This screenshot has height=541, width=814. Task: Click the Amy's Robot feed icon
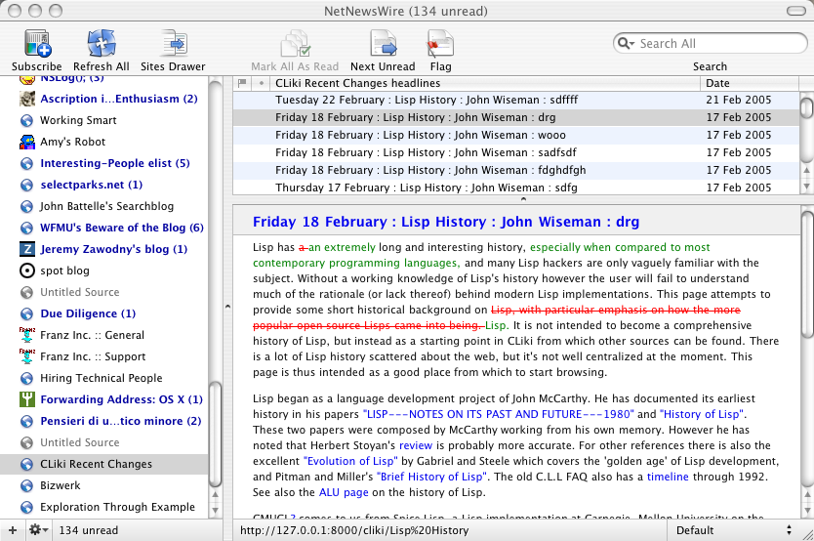tap(27, 142)
